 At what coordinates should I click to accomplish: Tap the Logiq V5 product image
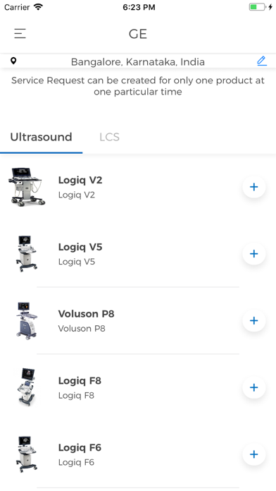coord(27,254)
